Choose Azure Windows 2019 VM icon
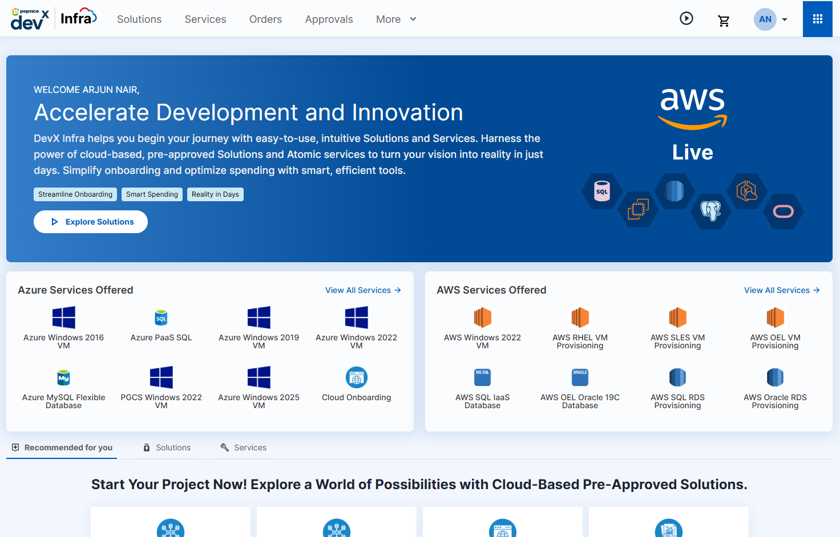 click(x=259, y=318)
